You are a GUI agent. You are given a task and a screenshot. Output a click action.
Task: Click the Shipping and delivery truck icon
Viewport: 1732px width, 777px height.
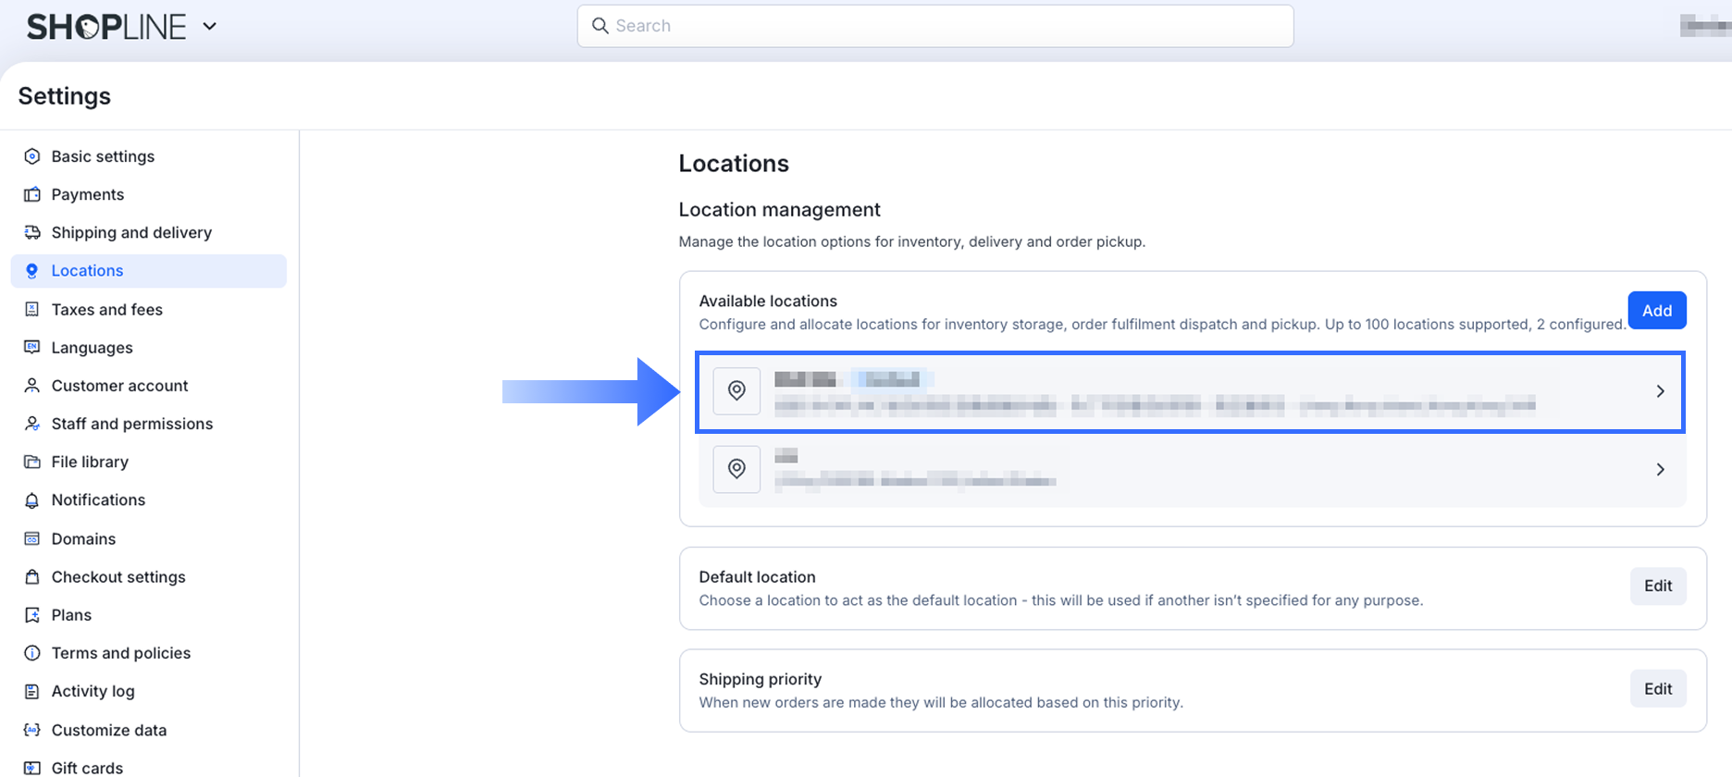click(x=32, y=232)
